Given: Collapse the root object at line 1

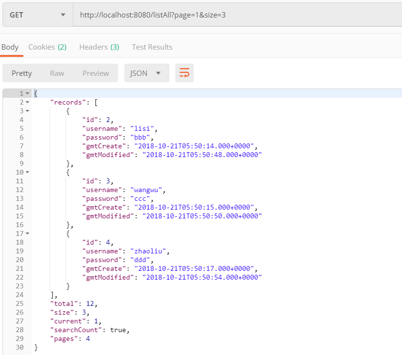Looking at the screenshot, I should point(28,93).
